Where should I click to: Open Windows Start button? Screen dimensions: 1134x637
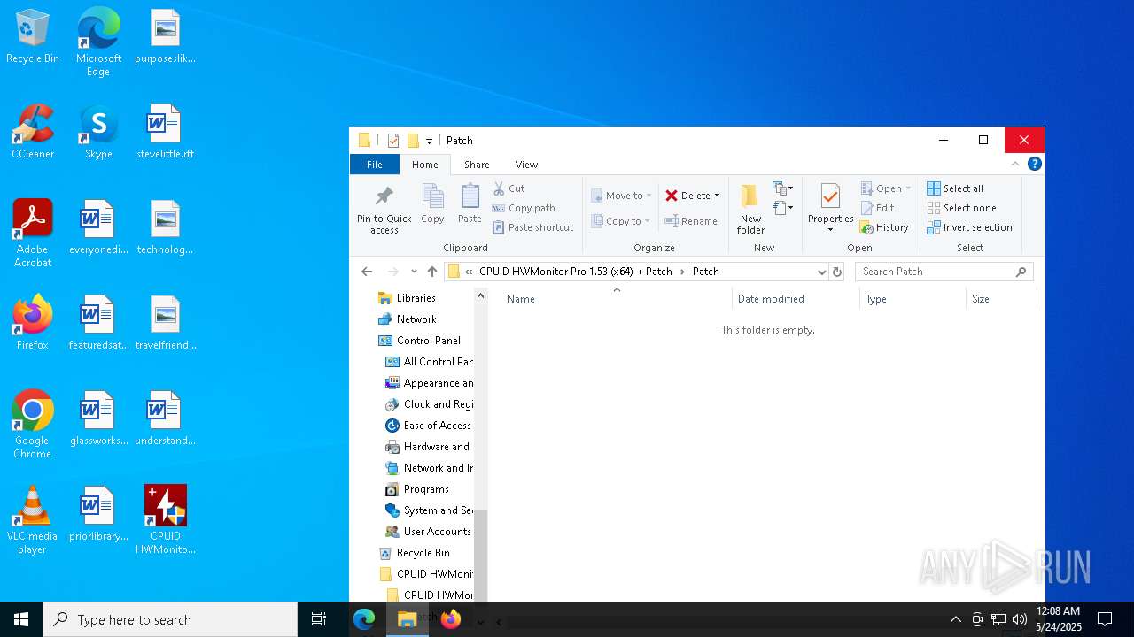21,619
